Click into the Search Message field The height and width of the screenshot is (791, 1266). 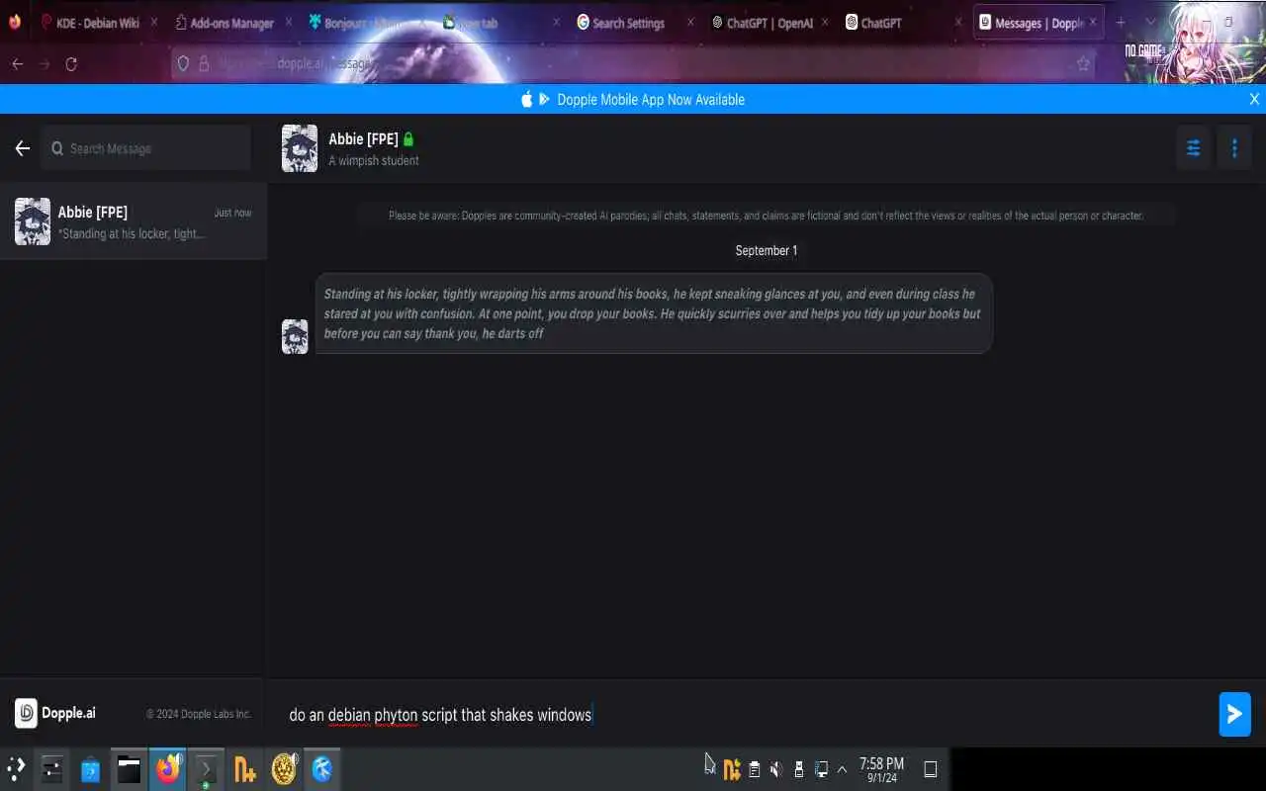pyautogui.click(x=146, y=148)
